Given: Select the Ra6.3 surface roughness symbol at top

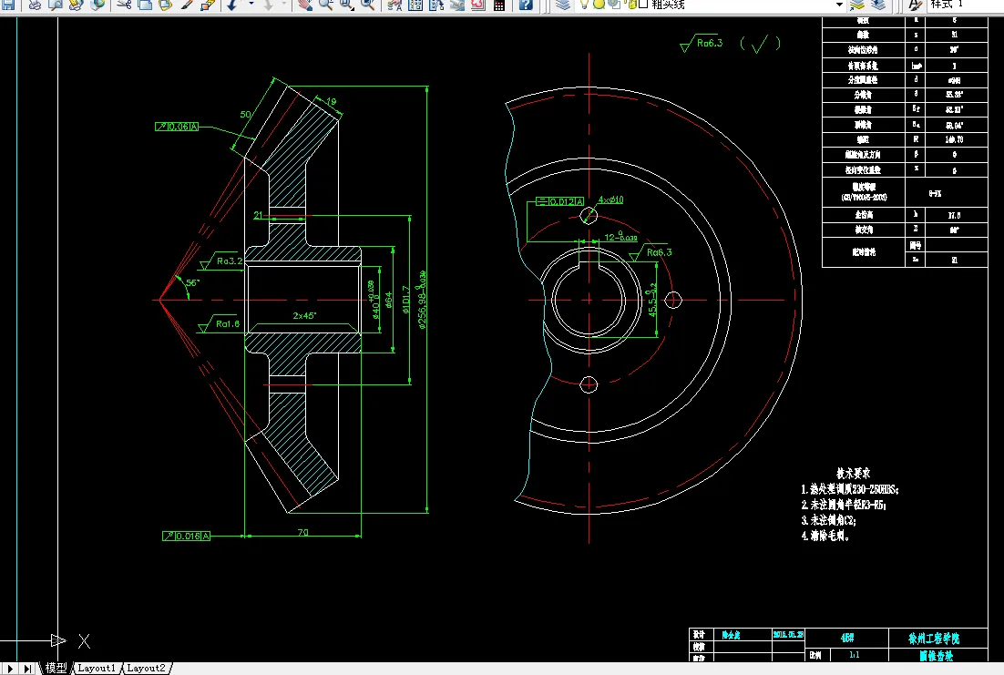Looking at the screenshot, I should [702, 44].
